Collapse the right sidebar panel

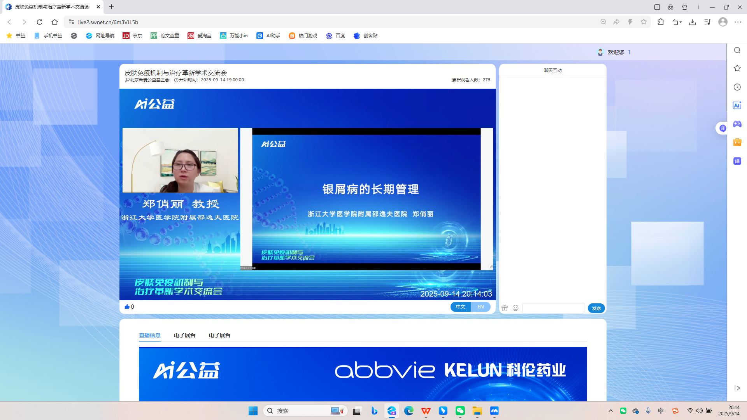(737, 388)
